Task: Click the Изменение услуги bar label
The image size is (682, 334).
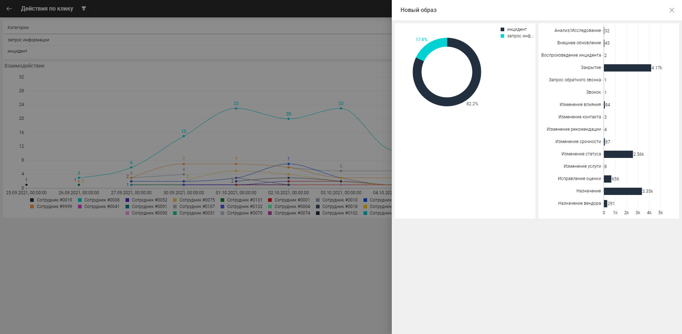Action: point(582,166)
